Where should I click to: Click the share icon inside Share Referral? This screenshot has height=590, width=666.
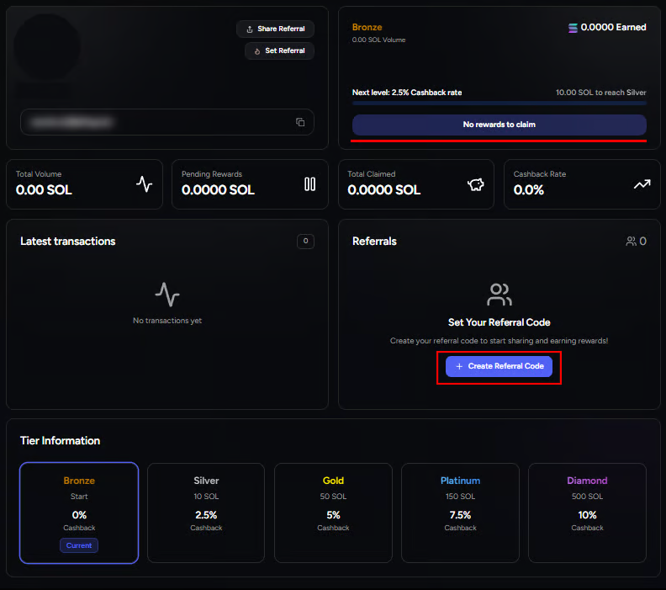(250, 29)
